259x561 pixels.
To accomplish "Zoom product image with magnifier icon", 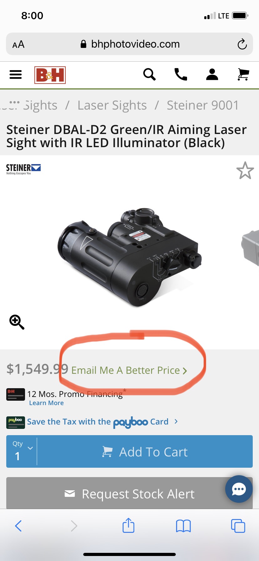I will tap(17, 322).
